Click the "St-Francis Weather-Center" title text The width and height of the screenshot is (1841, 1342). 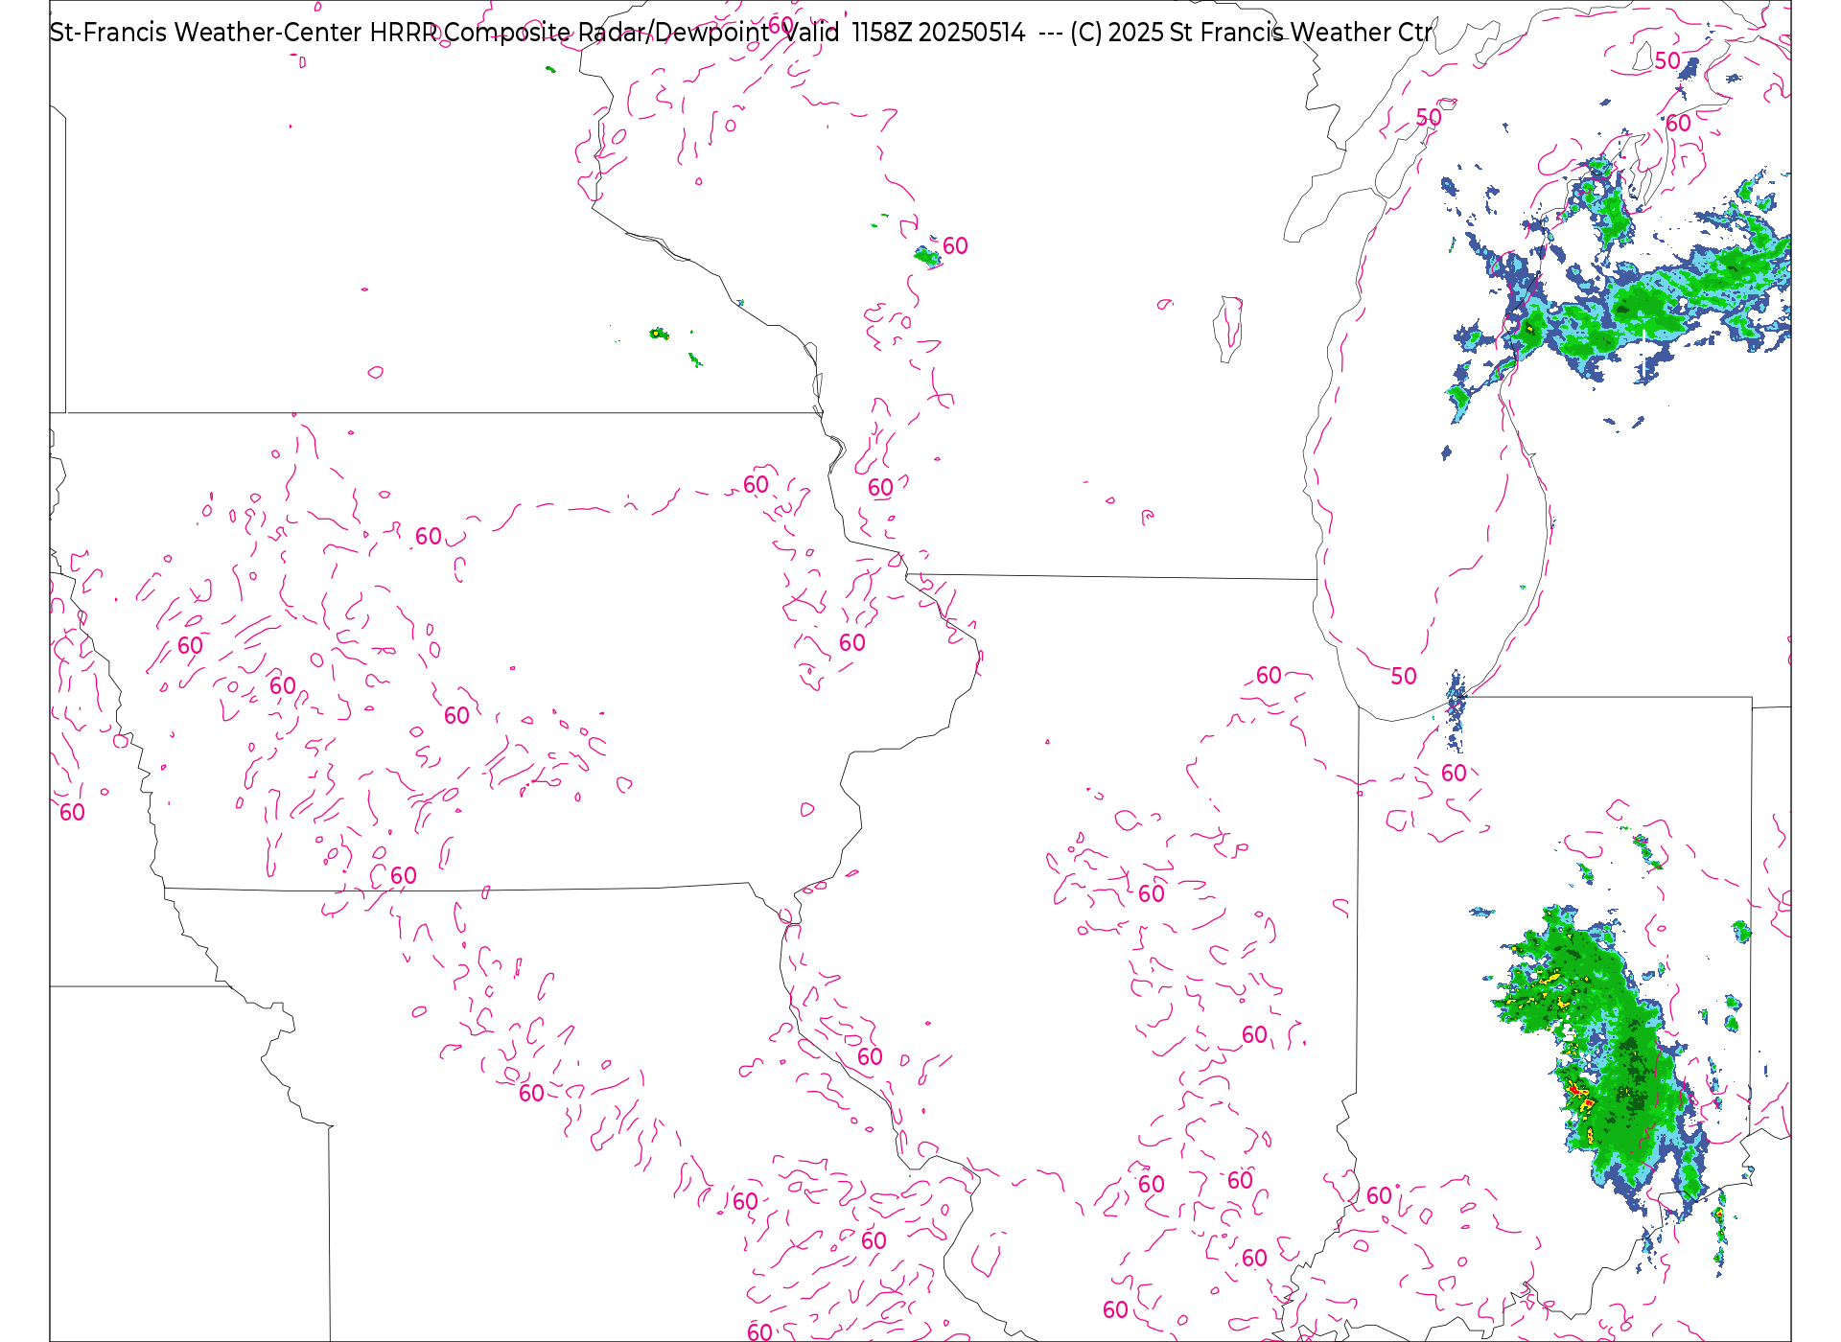(x=206, y=33)
